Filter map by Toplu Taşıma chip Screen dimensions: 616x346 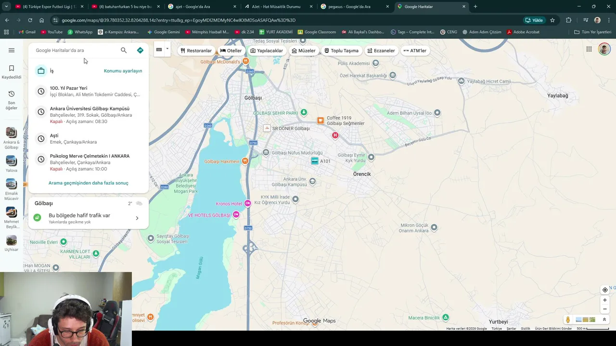[341, 50]
